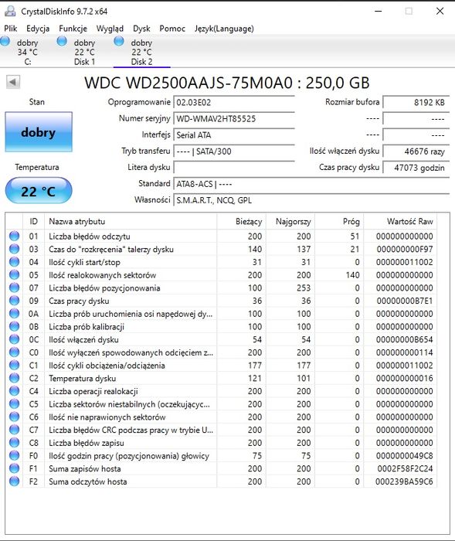Click raw value 000239BA59C6 of Suma odczytów hosta
Viewport: 455px width, 541px height.
pyautogui.click(x=404, y=481)
